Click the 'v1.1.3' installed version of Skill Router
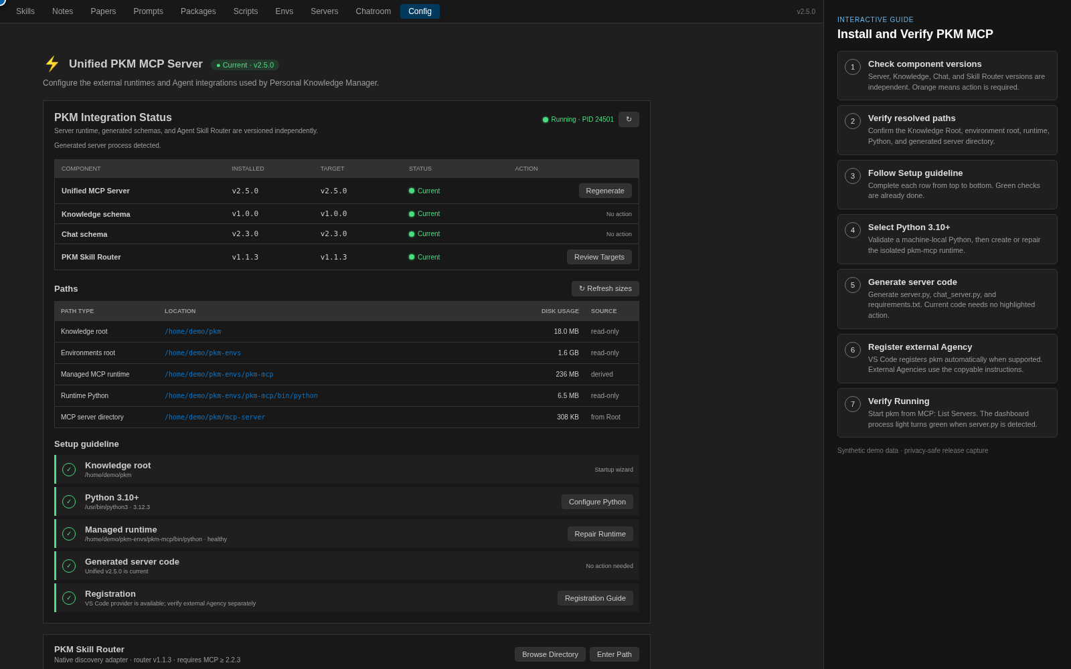Image resolution: width=1071 pixels, height=669 pixels. (x=245, y=257)
